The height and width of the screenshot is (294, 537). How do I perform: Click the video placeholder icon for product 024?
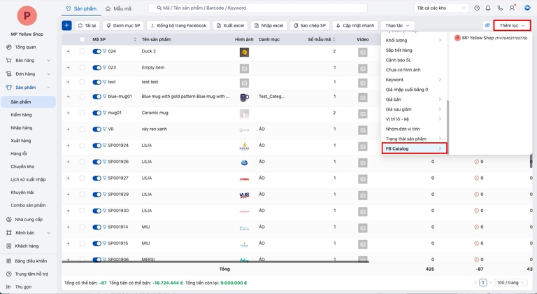[363, 52]
